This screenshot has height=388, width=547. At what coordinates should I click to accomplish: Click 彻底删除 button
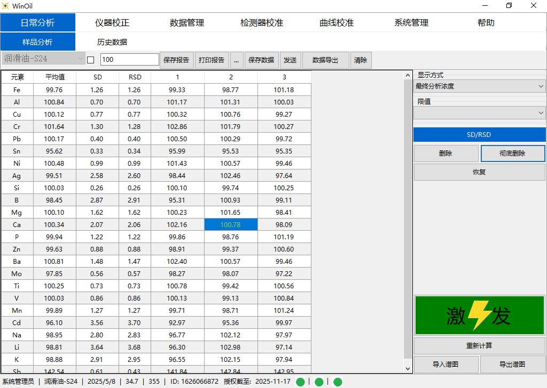512,153
